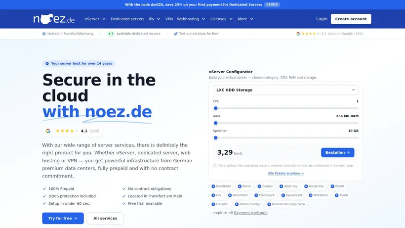Click the 10 GB storage value

pos(353,131)
